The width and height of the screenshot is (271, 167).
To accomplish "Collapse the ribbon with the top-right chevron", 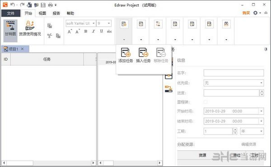I will [266, 13].
